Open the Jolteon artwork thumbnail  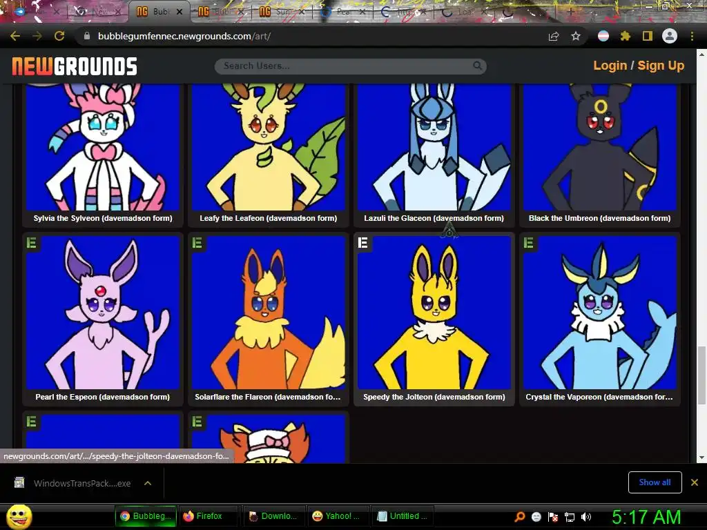[x=434, y=313]
